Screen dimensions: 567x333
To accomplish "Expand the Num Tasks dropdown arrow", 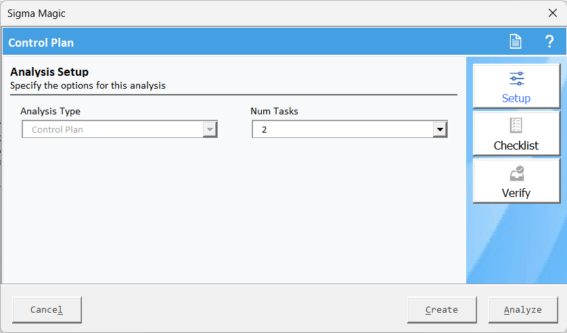I will pos(440,129).
